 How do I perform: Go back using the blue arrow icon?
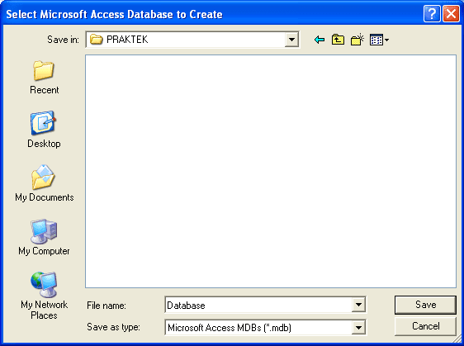pos(320,40)
